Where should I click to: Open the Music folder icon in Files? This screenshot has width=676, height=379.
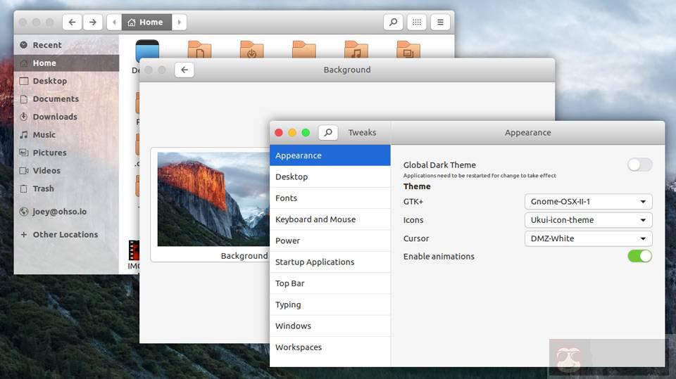click(x=356, y=49)
